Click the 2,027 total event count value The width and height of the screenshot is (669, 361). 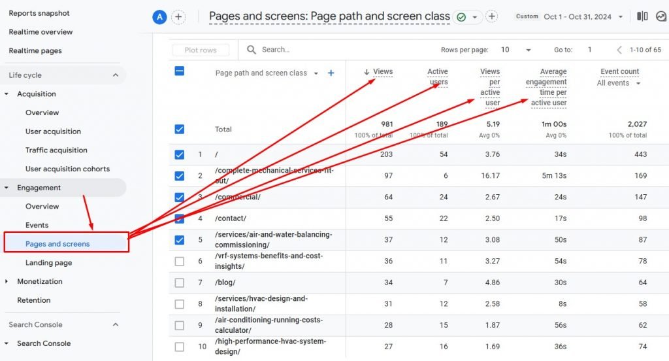637,124
